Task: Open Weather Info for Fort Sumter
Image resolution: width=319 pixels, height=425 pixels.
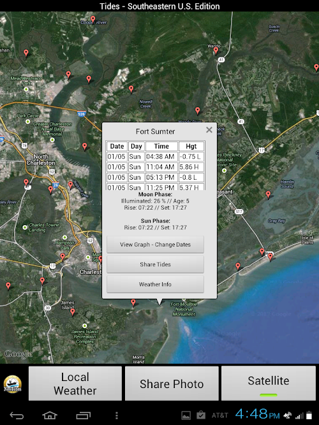Action: 155,284
